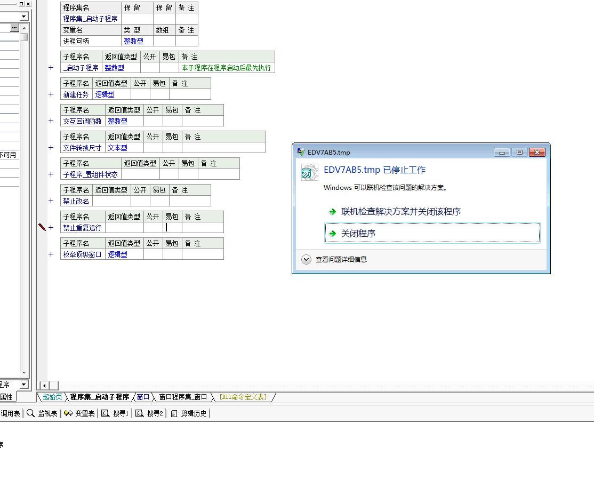Click 逻辑型 return type of 新建任务
The width and height of the screenshot is (594, 488).
(x=105, y=94)
